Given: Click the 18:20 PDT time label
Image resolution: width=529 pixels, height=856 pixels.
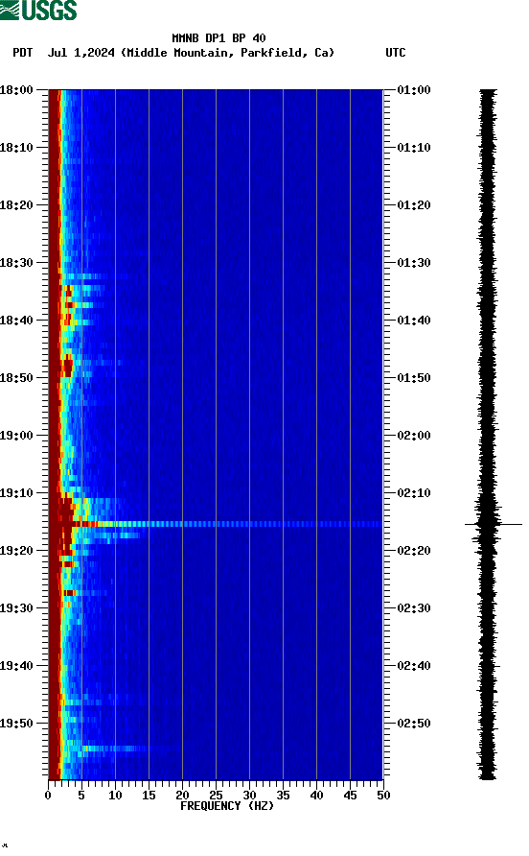Looking at the screenshot, I should click(16, 205).
